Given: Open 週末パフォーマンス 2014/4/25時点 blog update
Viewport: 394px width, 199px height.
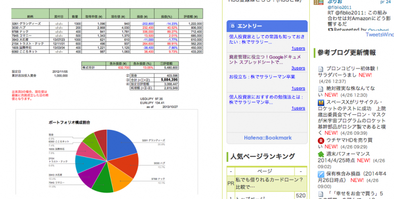Looking at the screenshot, I should (x=344, y=157).
